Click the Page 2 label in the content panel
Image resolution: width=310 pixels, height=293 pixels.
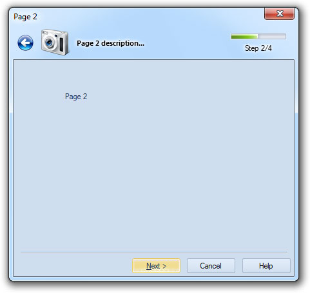point(76,97)
